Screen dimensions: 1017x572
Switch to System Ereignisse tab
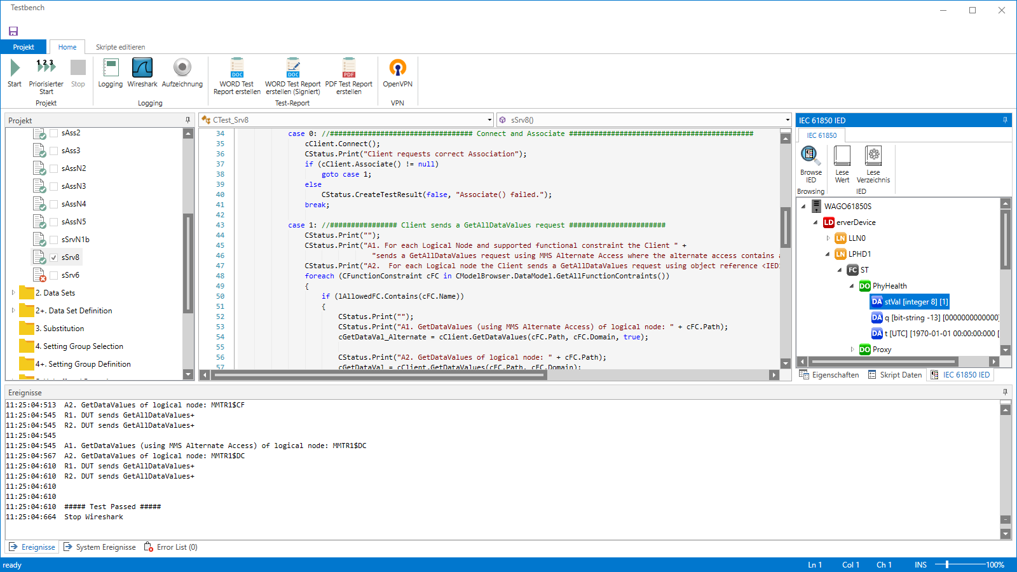[x=100, y=547]
